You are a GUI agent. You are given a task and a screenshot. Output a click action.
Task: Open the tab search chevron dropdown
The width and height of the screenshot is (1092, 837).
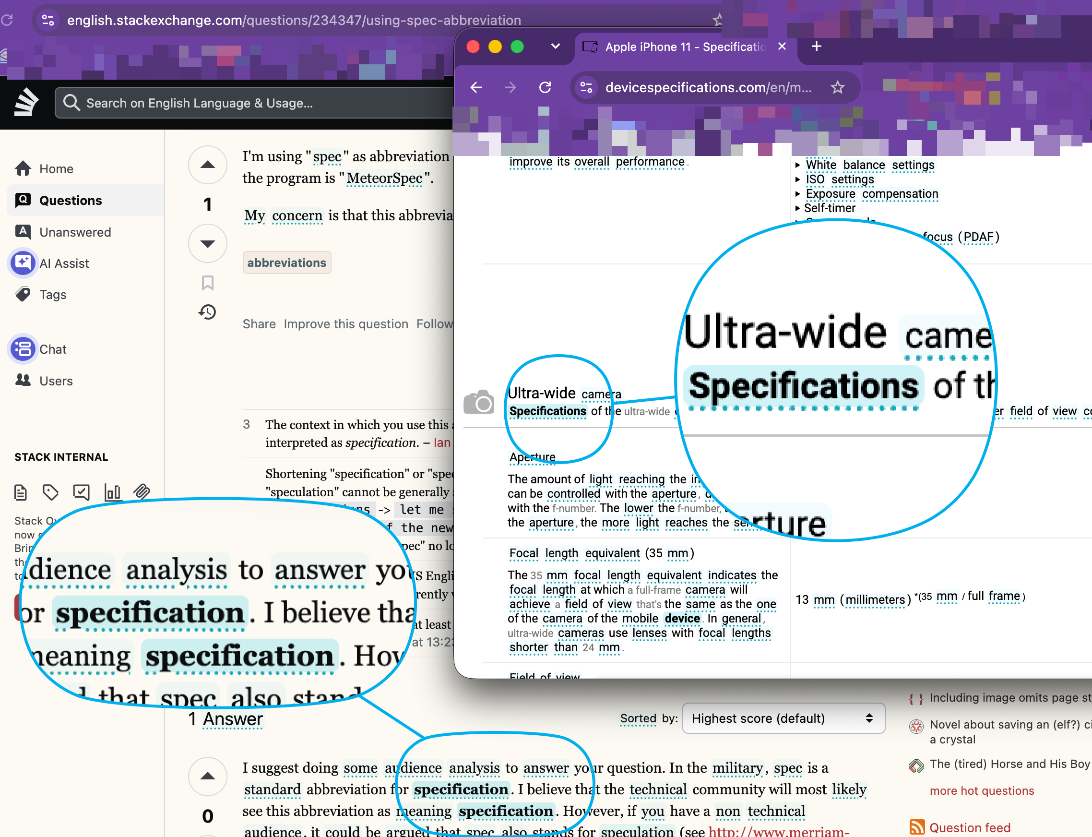click(556, 47)
